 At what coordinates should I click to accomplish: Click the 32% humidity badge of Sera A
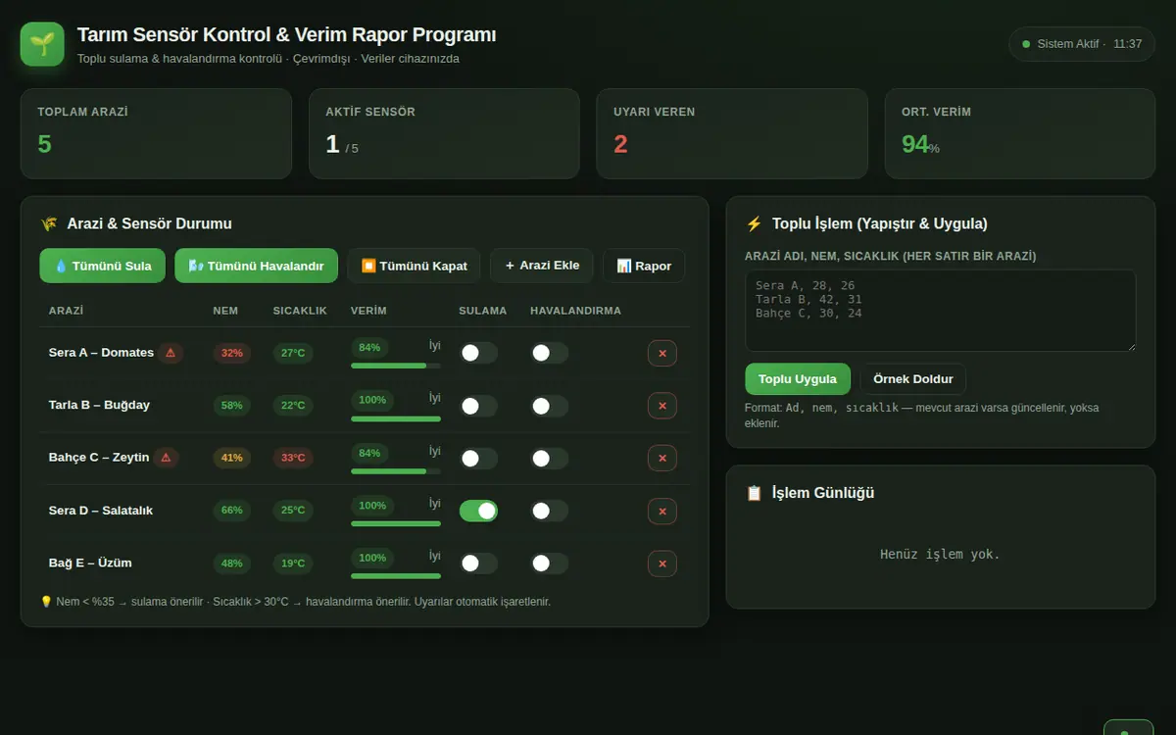click(232, 353)
